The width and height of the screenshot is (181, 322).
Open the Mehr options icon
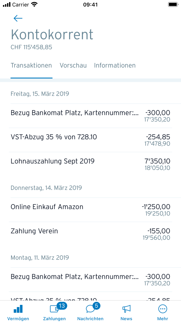point(162,309)
